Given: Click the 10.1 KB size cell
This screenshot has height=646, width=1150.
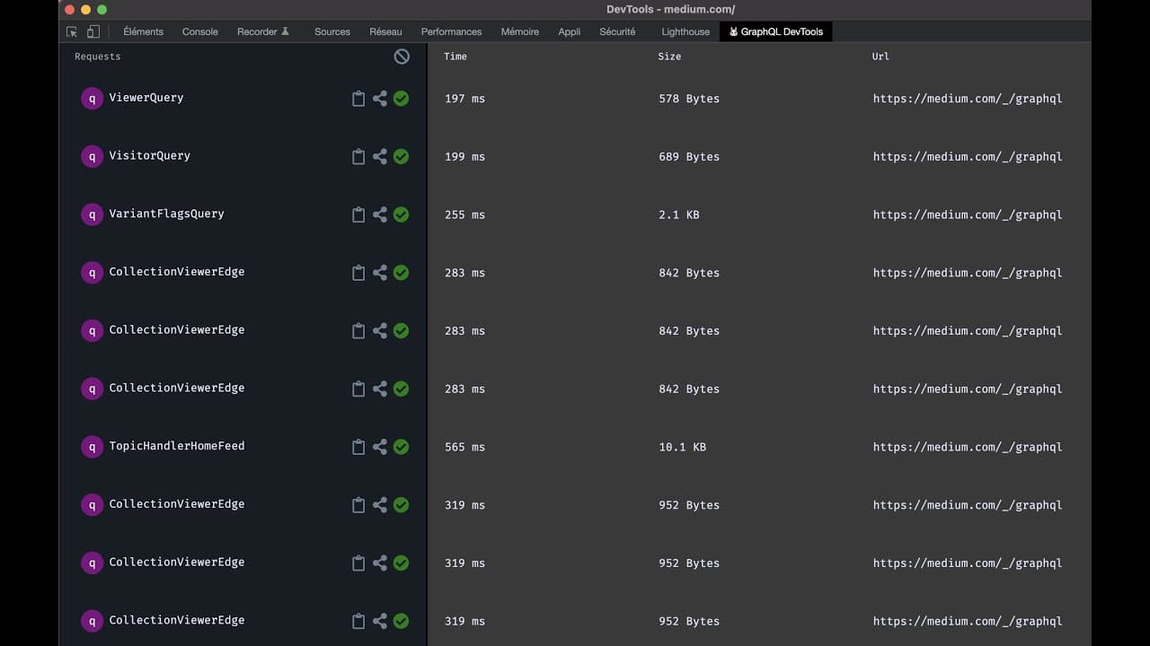Looking at the screenshot, I should pos(682,447).
